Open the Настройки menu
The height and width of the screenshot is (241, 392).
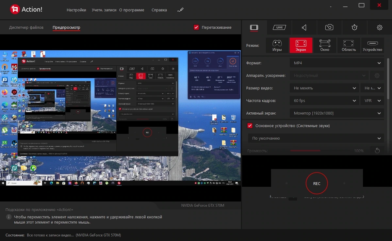point(76,10)
